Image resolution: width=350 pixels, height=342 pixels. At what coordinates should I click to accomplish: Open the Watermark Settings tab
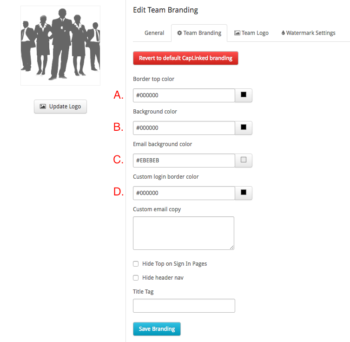(x=308, y=33)
